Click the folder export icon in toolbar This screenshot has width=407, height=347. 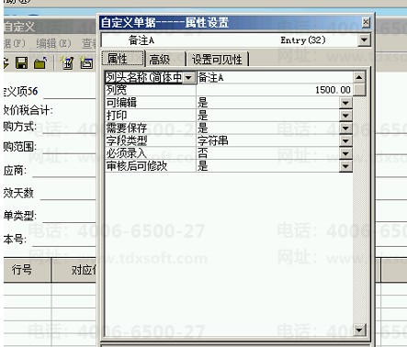pyautogui.click(x=40, y=63)
